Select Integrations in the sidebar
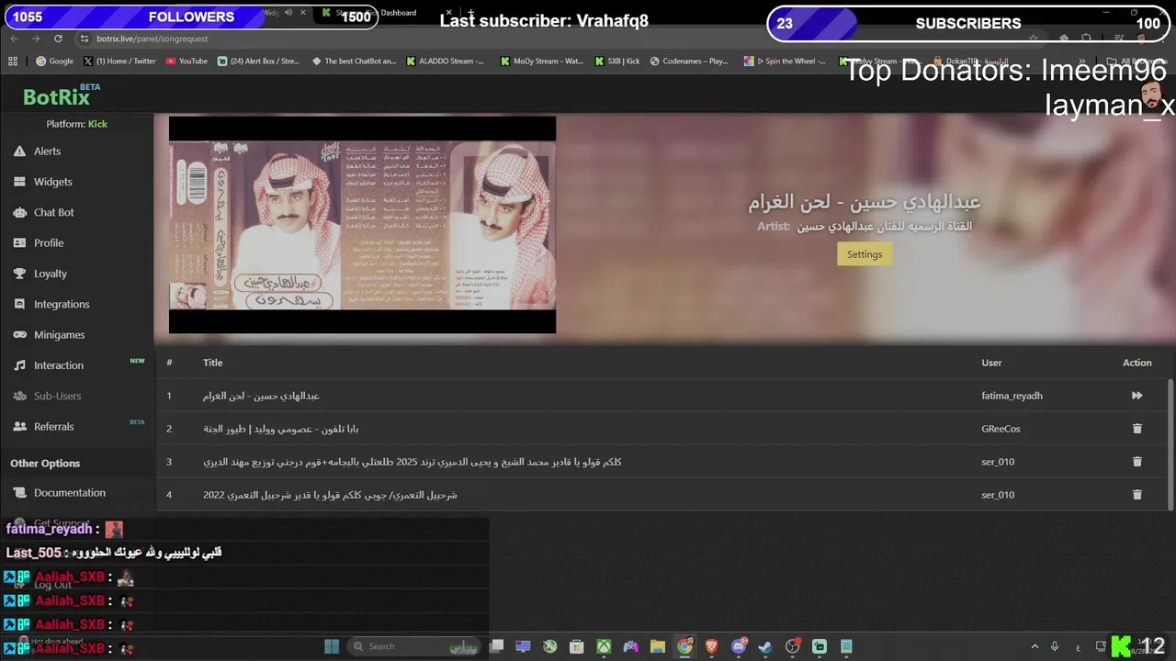This screenshot has height=661, width=1176. click(x=62, y=304)
